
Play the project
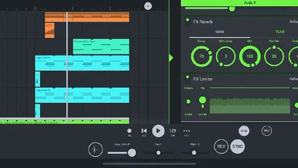click(158, 131)
